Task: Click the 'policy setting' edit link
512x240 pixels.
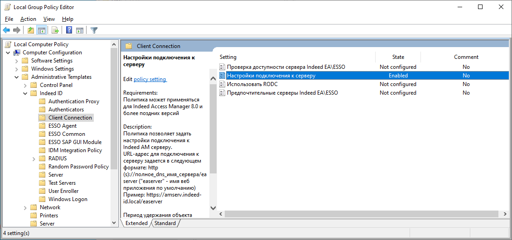Action: pyautogui.click(x=150, y=79)
